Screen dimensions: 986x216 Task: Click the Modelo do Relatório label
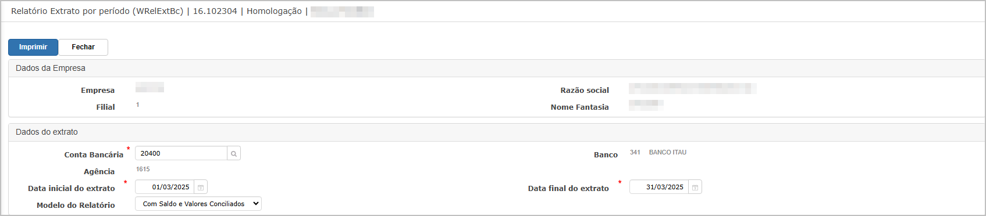click(x=76, y=205)
